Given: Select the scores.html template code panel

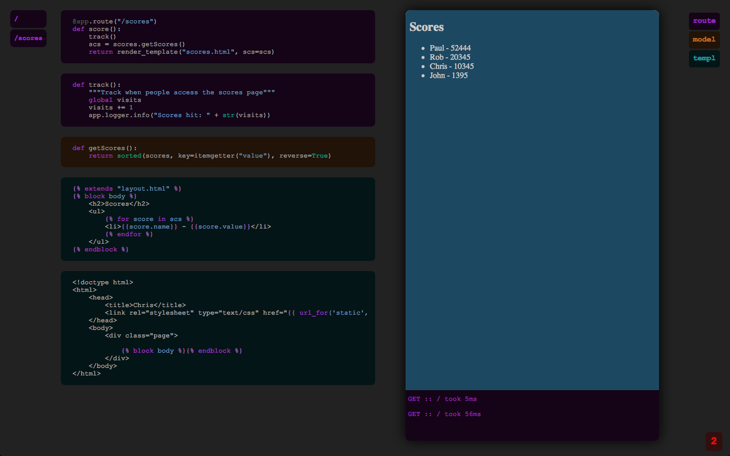Looking at the screenshot, I should point(218,219).
